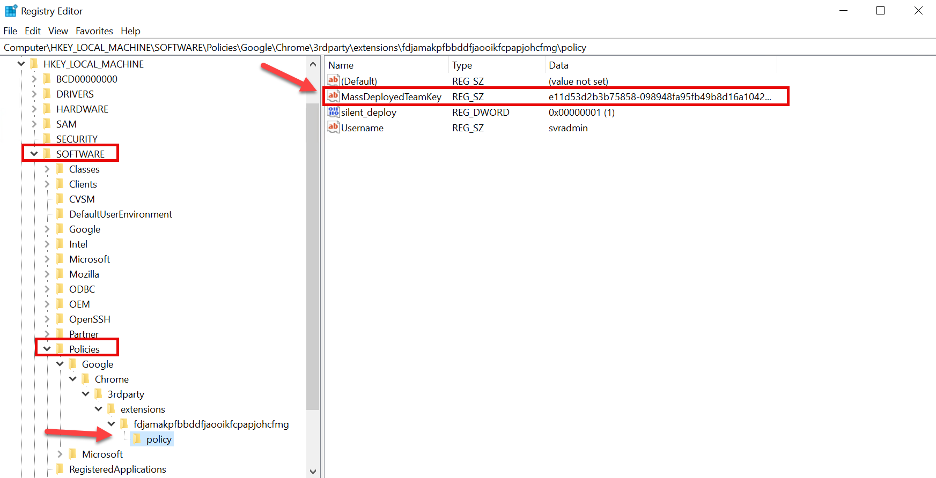This screenshot has width=936, height=478.
Task: Click the Registry Editor app icon in title bar
Action: tap(11, 11)
